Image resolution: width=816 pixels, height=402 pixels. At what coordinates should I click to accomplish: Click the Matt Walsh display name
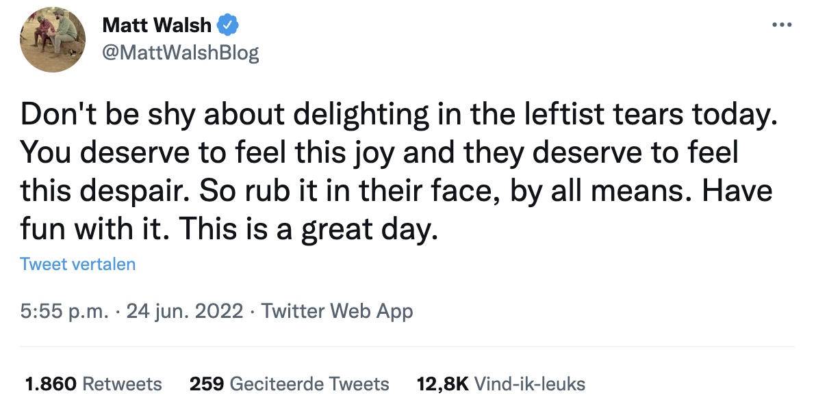pyautogui.click(x=157, y=25)
